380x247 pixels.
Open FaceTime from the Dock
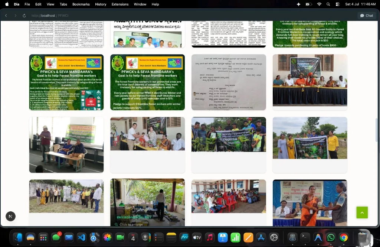pyautogui.click(x=120, y=238)
